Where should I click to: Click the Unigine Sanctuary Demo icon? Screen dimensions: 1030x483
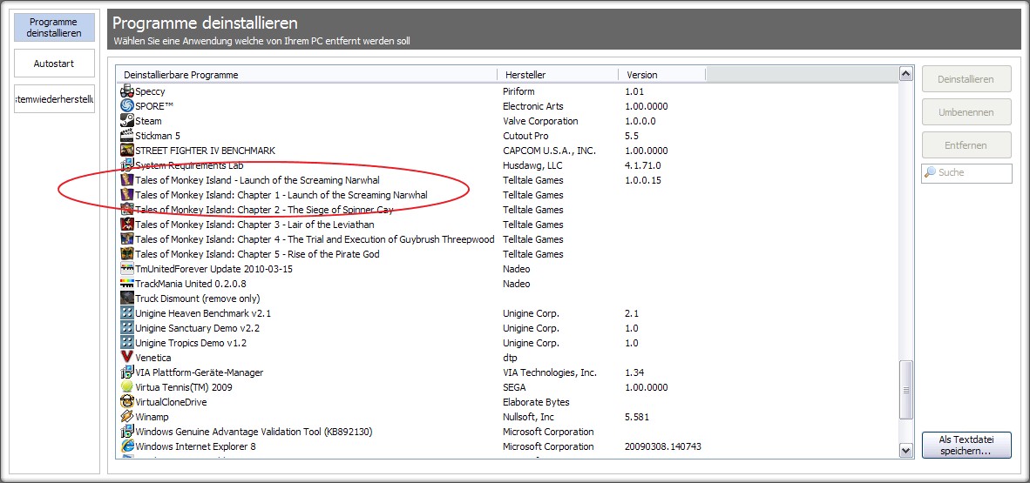pos(127,328)
